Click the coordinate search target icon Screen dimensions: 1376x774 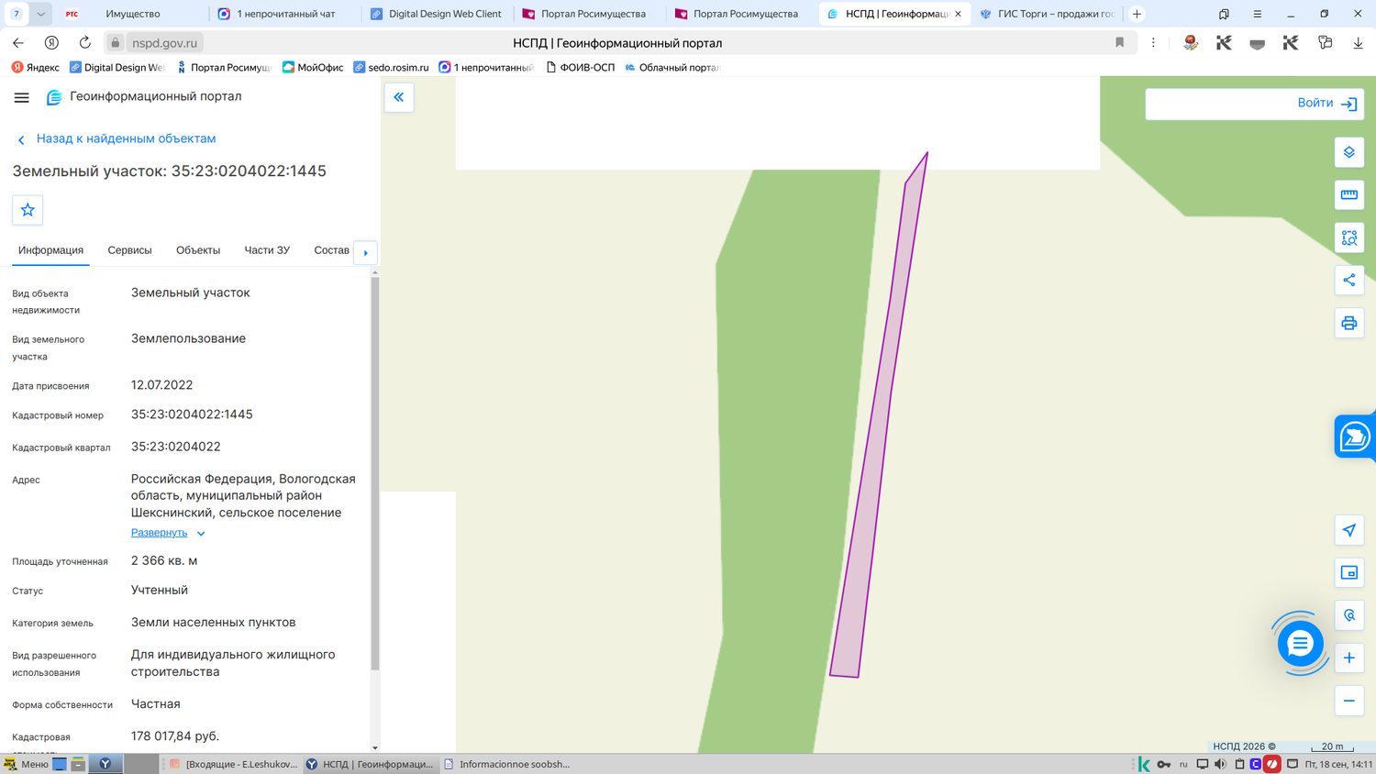(x=1348, y=615)
